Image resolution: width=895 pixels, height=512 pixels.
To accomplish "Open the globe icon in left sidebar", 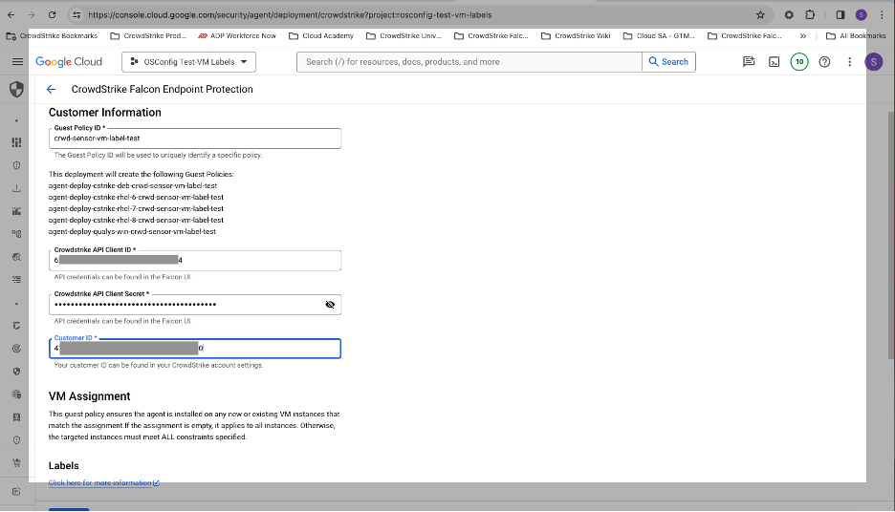I will pos(16,394).
